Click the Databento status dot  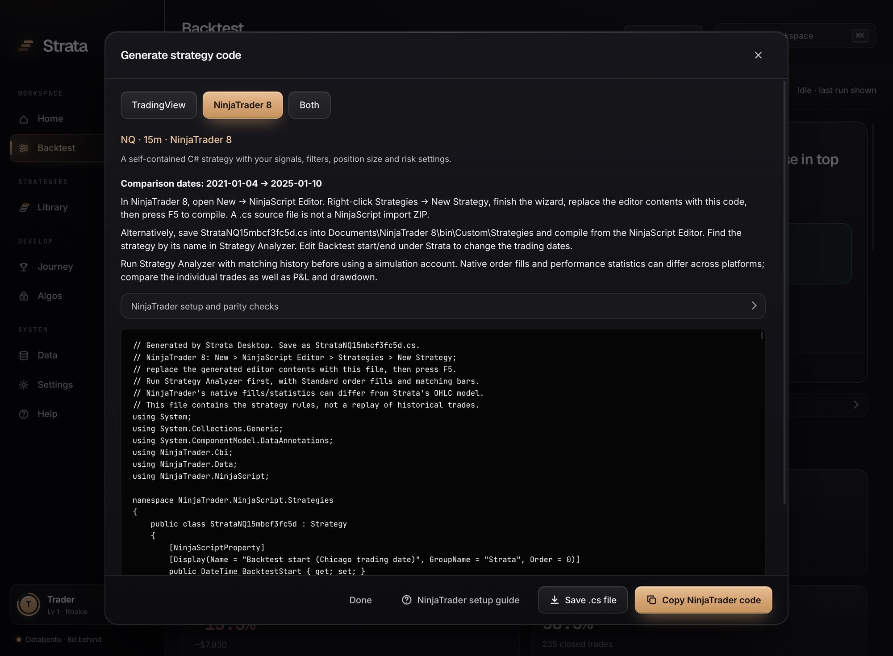[19, 640]
